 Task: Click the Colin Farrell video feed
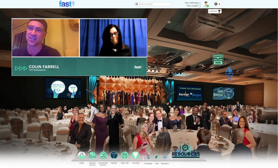coord(46,38)
